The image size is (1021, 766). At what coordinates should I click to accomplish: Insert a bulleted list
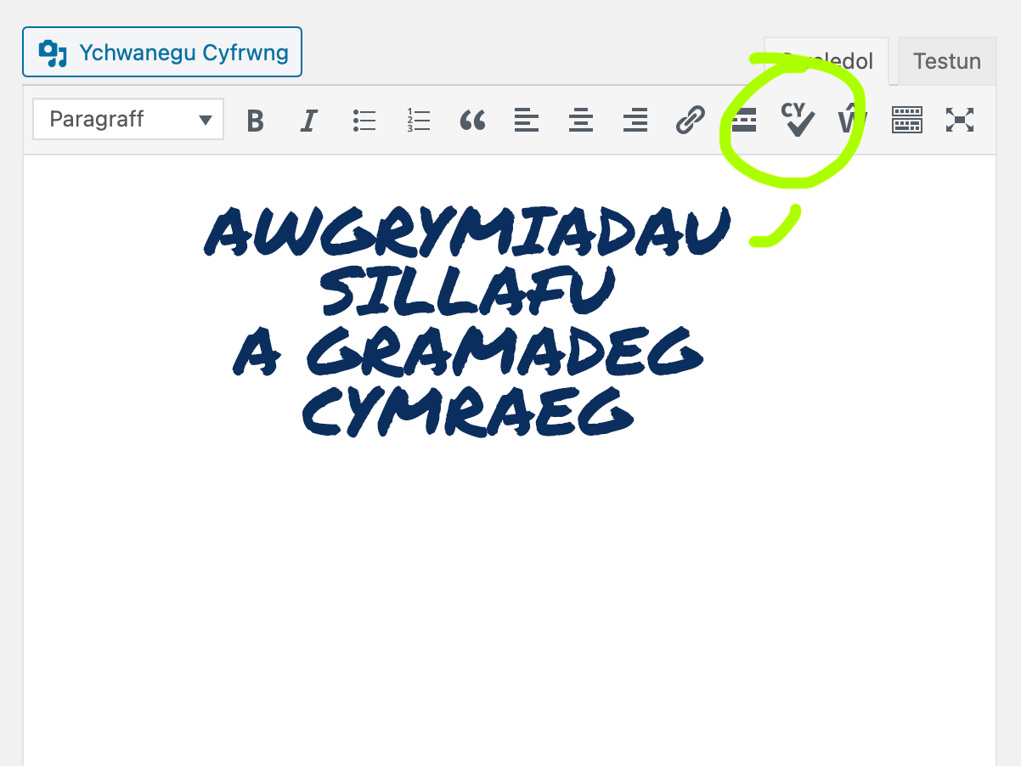click(x=364, y=121)
